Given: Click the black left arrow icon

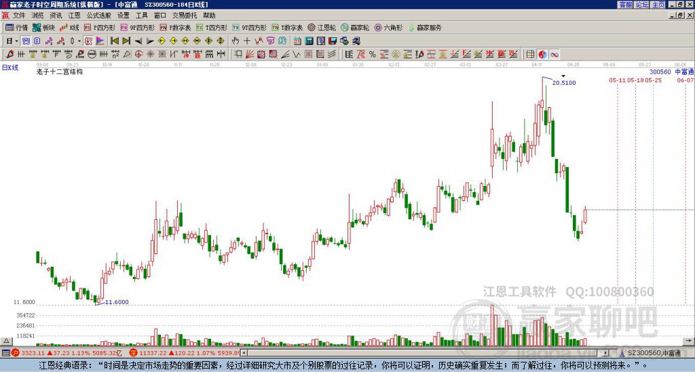Looking at the screenshot, I should click(x=138, y=41).
